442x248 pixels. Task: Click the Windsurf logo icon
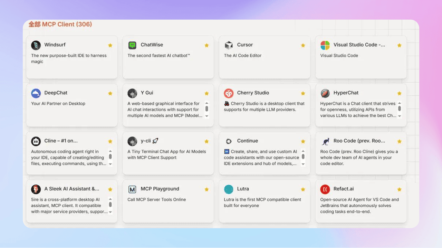point(36,45)
